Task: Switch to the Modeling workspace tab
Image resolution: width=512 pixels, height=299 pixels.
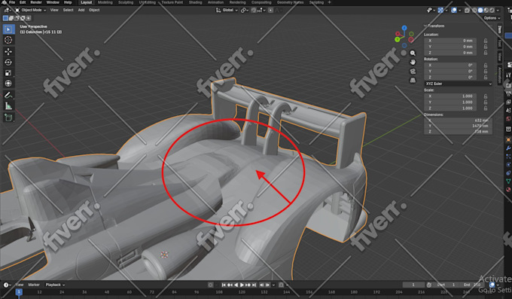Action: [x=105, y=2]
